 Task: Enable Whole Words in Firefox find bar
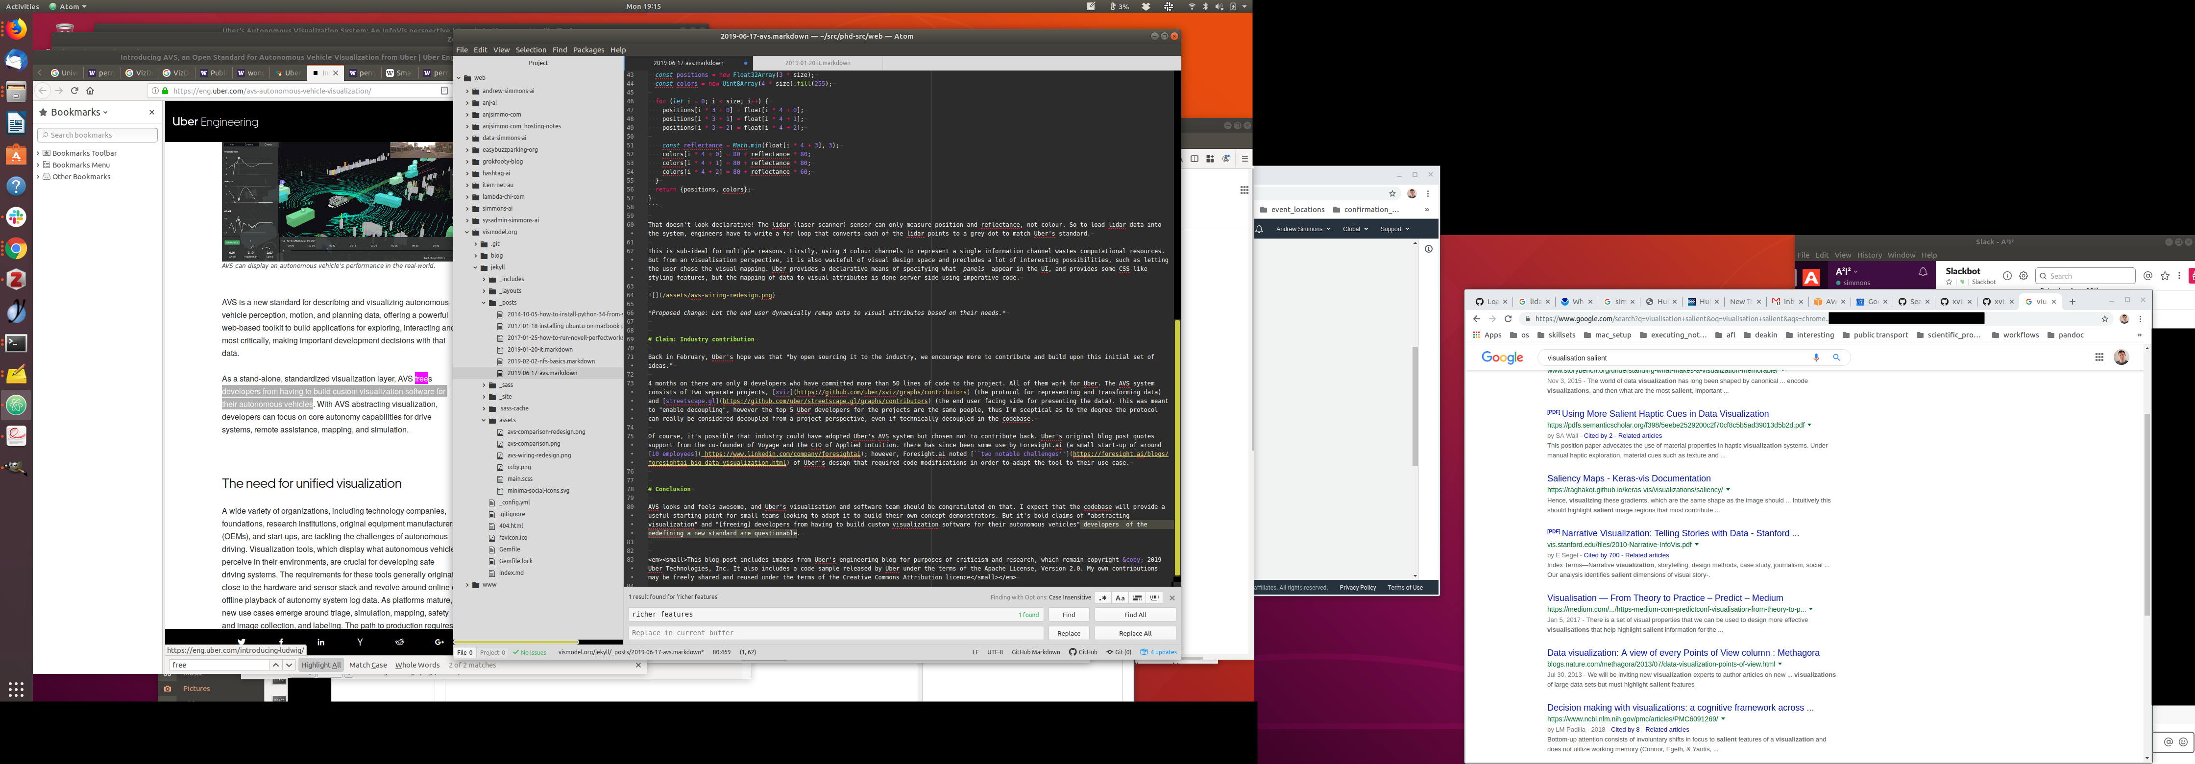416,665
